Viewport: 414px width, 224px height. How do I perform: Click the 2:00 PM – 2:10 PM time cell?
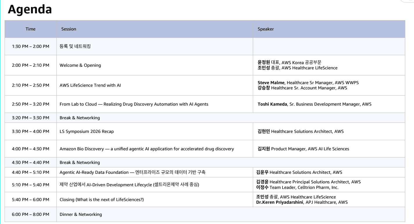(30, 65)
